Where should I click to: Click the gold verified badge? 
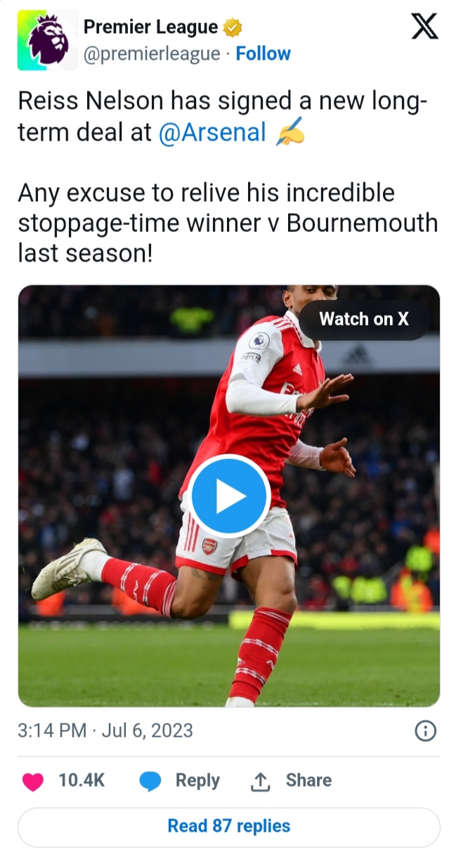click(233, 28)
